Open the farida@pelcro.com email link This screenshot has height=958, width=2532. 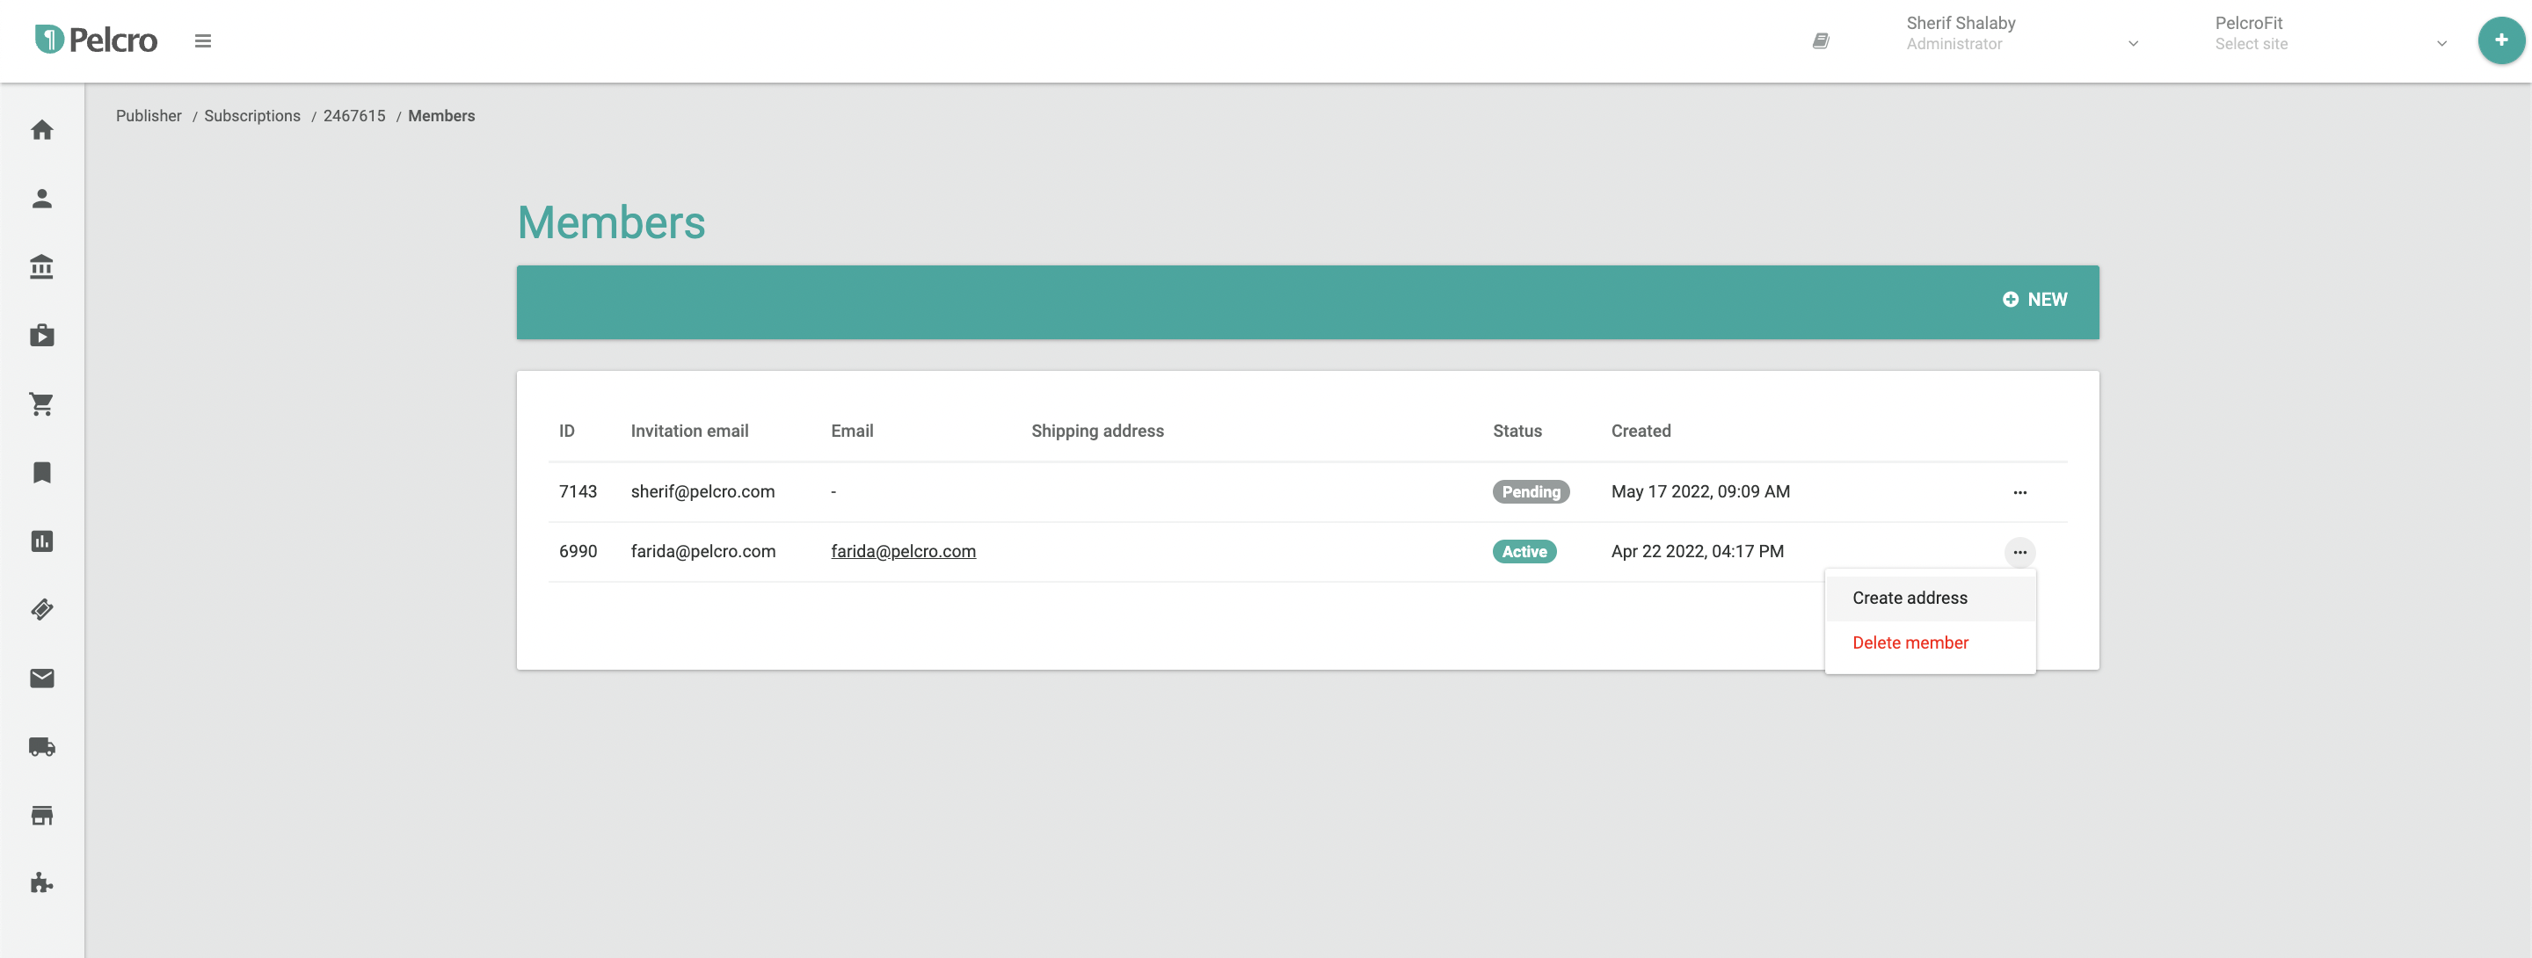(902, 551)
